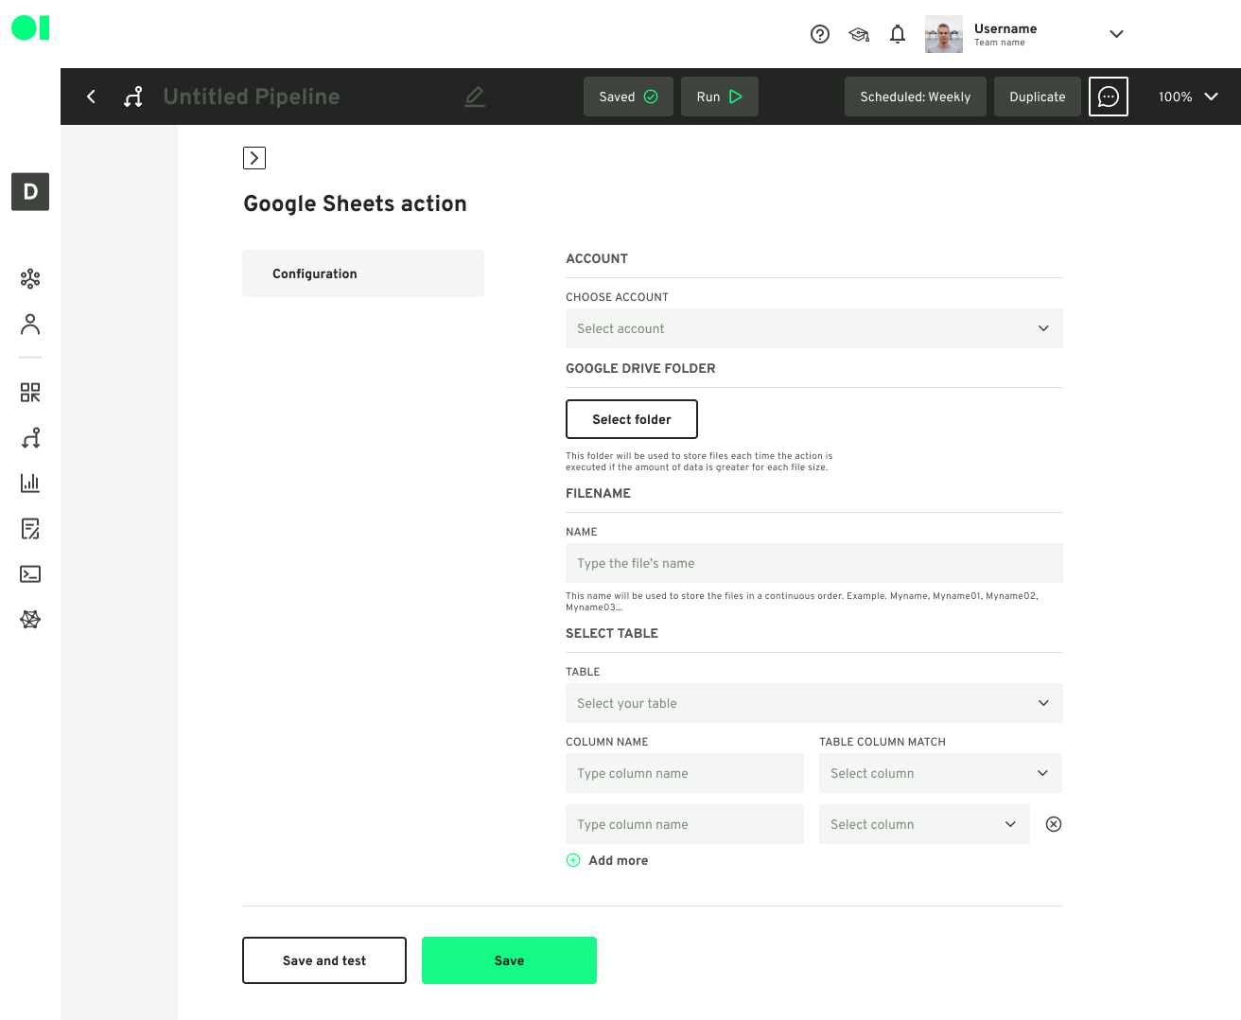Edit the pipeline name with pencil icon

475,97
